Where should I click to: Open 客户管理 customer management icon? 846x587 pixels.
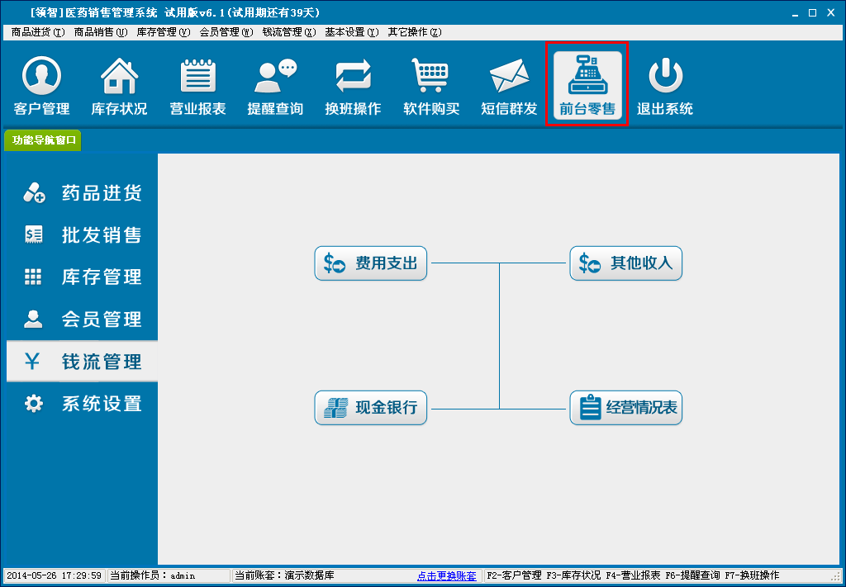click(41, 86)
